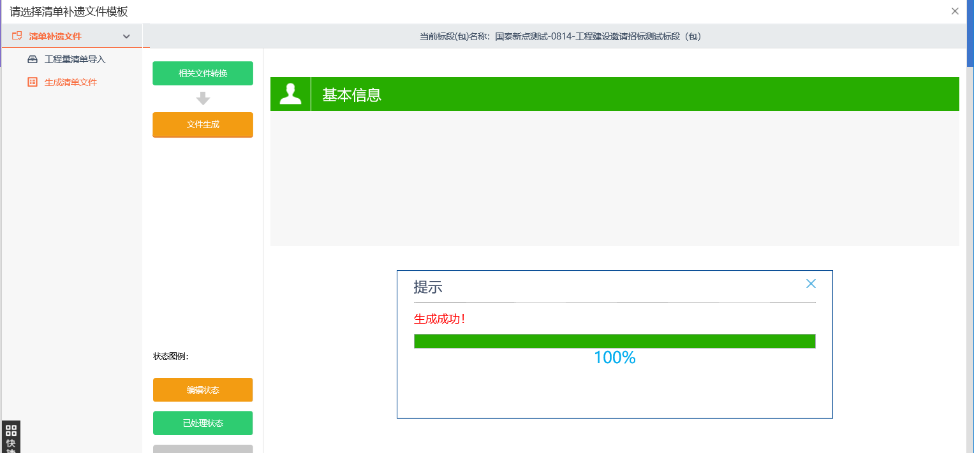The width and height of the screenshot is (974, 453).
Task: Click the 基本信息 section header title
Action: pyautogui.click(x=351, y=95)
